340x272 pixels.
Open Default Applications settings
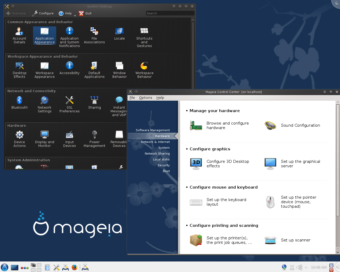pos(94,70)
